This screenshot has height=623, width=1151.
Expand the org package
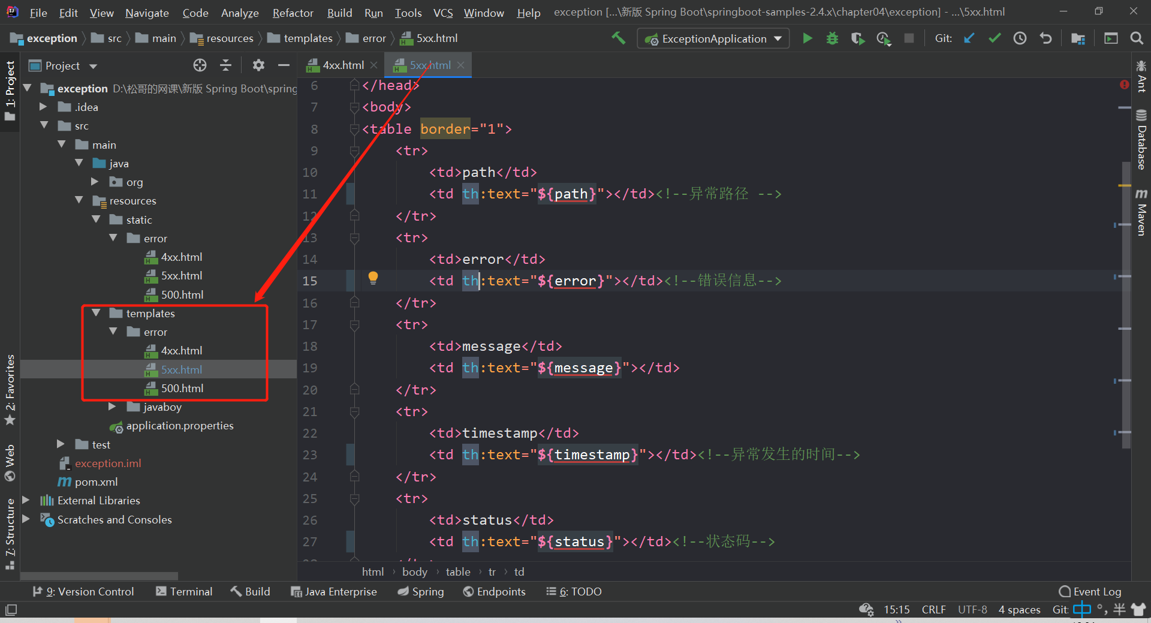point(95,182)
